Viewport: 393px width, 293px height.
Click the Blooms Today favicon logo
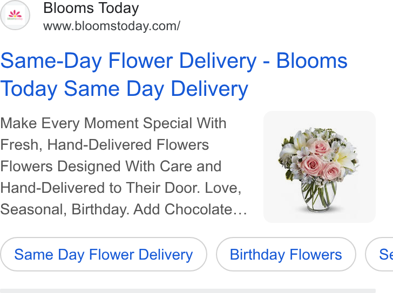15,15
